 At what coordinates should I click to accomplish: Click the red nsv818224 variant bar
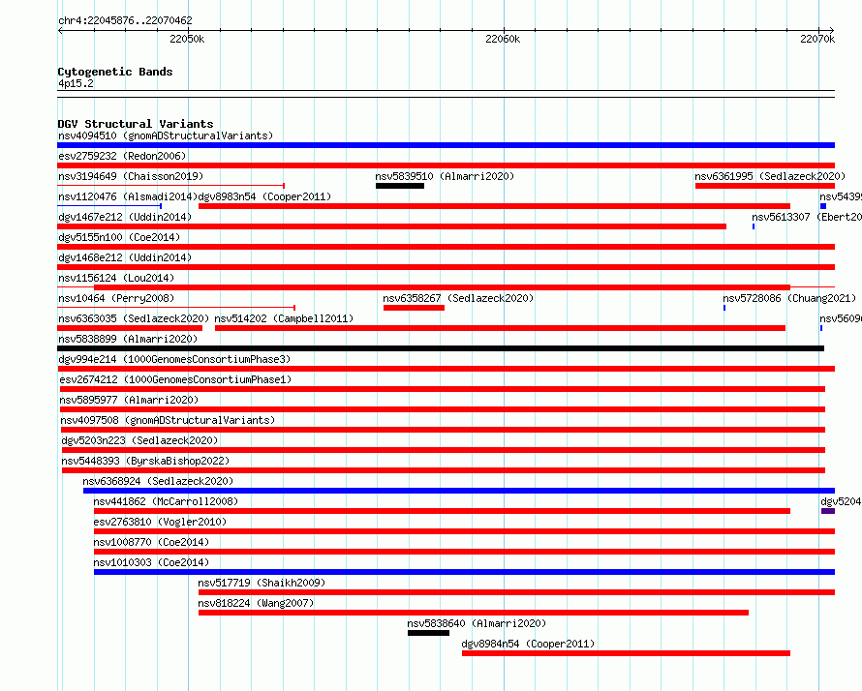(474, 613)
